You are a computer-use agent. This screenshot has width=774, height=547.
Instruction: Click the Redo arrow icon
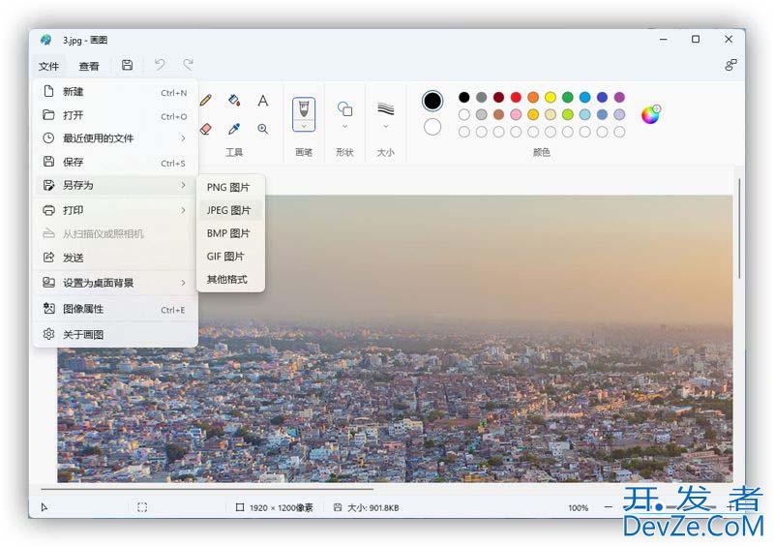(x=188, y=65)
